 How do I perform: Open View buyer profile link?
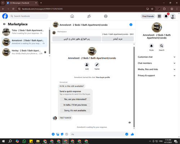tap(103, 77)
